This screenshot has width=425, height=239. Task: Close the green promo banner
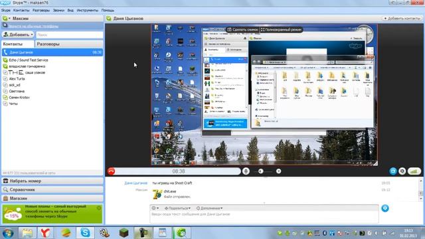pyautogui.click(x=99, y=208)
